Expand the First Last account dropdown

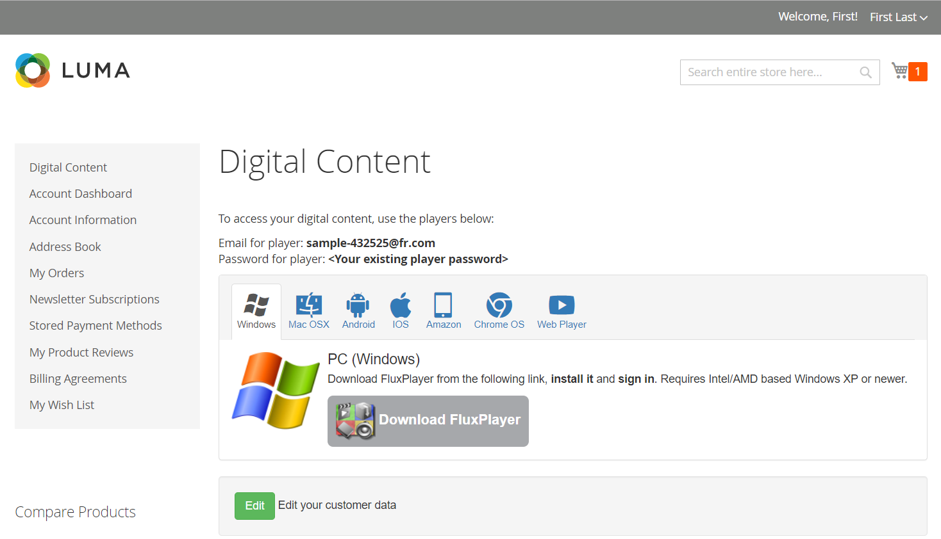pyautogui.click(x=898, y=17)
